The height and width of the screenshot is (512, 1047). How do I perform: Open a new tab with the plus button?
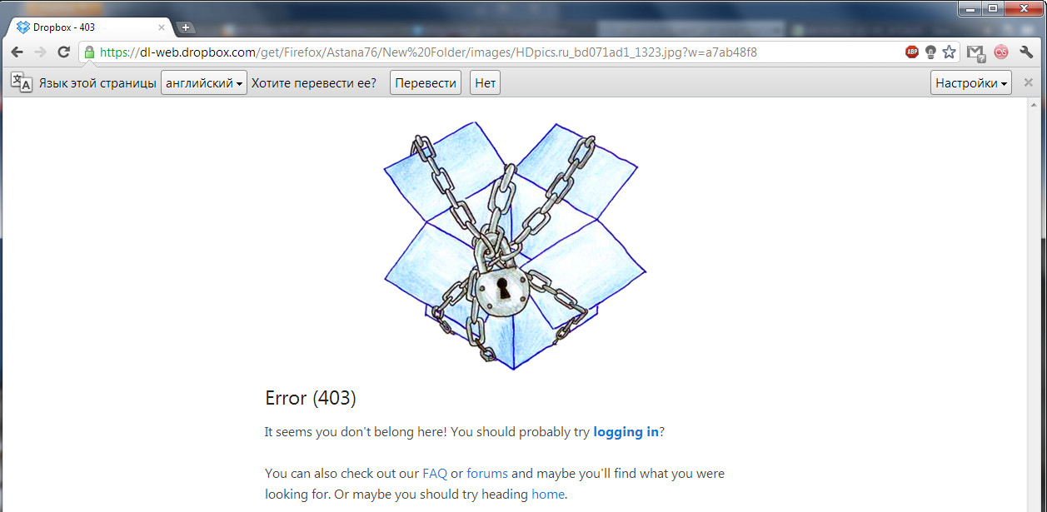pos(186,27)
